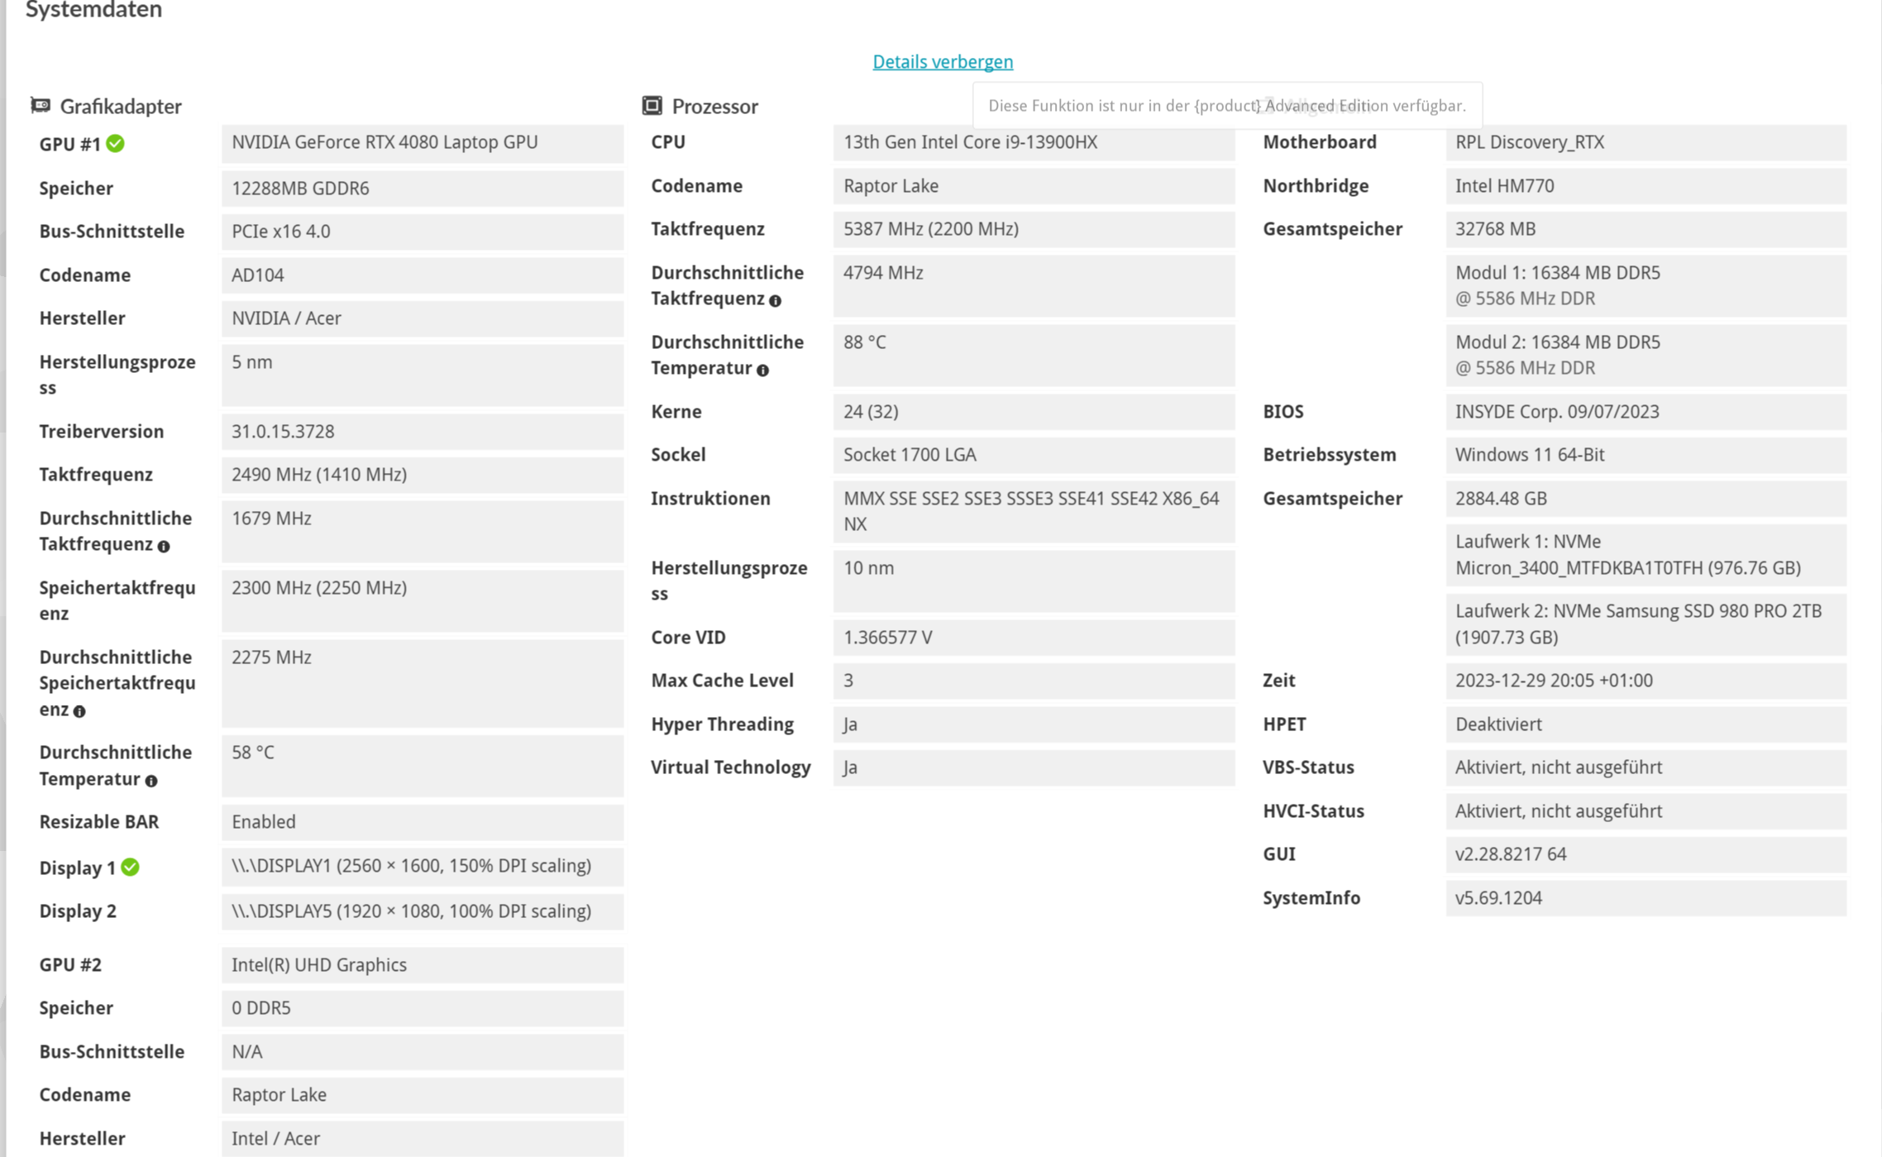Image resolution: width=1882 pixels, height=1157 pixels.
Task: Select the NVIDIA GeForce RTX 4080 name field
Action: (422, 142)
